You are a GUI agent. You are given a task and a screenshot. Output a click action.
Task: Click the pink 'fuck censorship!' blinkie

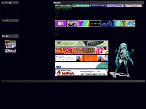coord(133,6)
